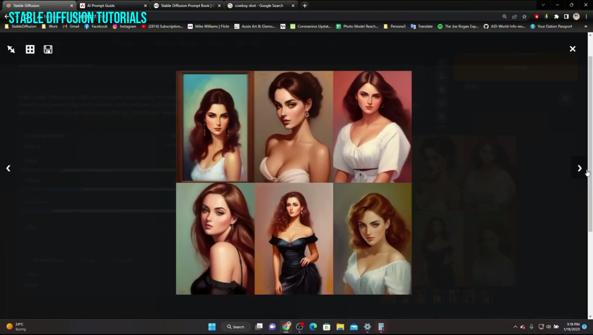Click the six-portrait grid image in lightbox

coord(293,183)
